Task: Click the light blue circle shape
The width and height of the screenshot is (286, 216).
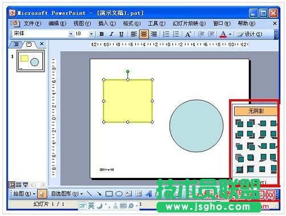Action: point(196,126)
